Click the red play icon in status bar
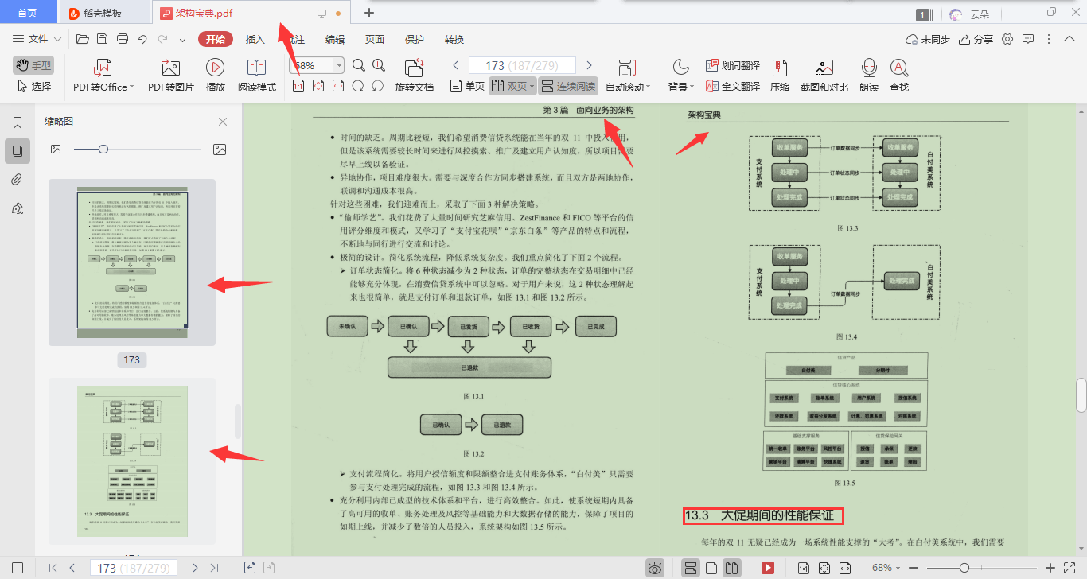The height and width of the screenshot is (579, 1087). point(768,568)
